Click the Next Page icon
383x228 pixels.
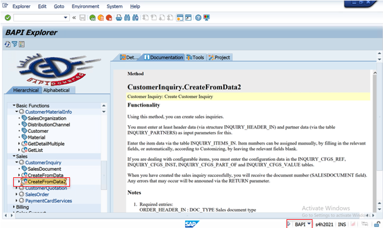162,18
